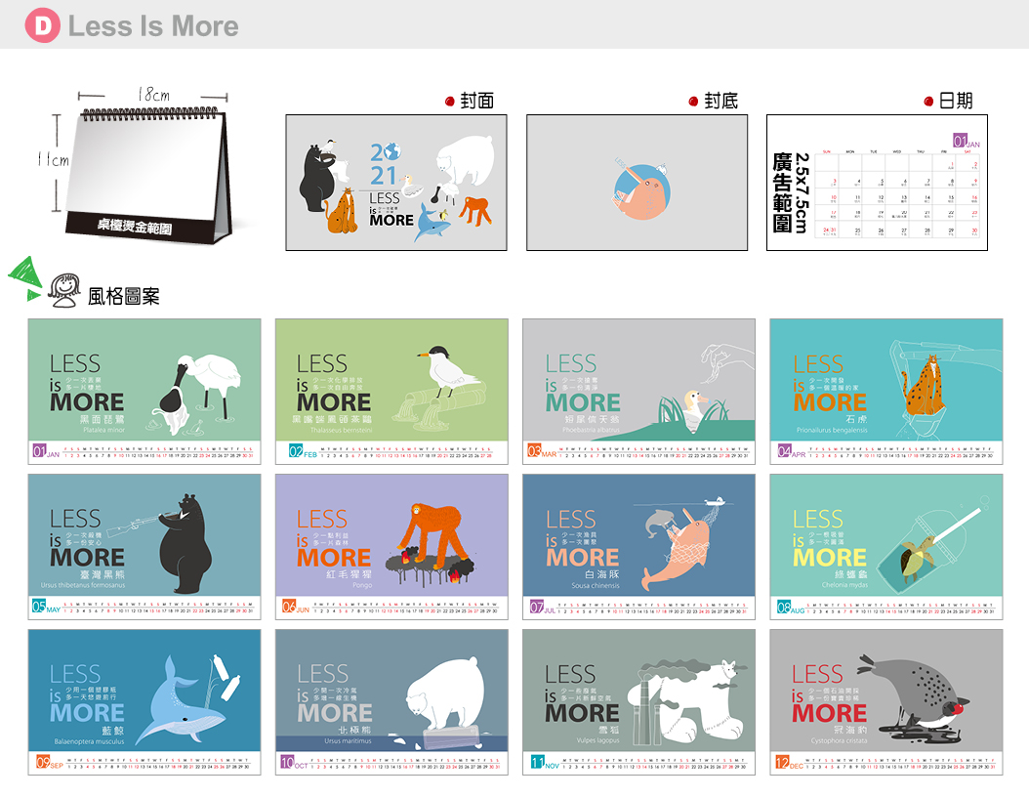The width and height of the screenshot is (1029, 798).
Task: Click the girl face doodle icon
Action: (64, 290)
